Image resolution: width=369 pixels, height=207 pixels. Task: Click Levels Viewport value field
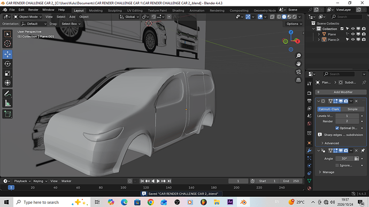347,116
